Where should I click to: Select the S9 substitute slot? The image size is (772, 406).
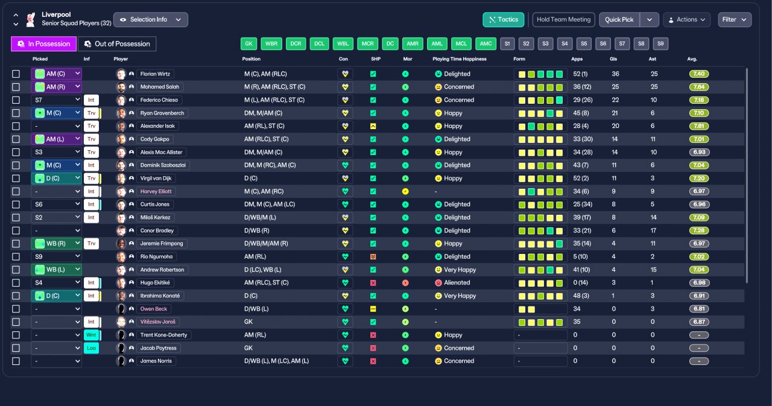pyautogui.click(x=660, y=43)
